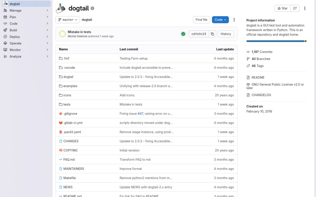Click the .packit.yaml red file icon
The width and height of the screenshot is (316, 197).
click(61, 132)
